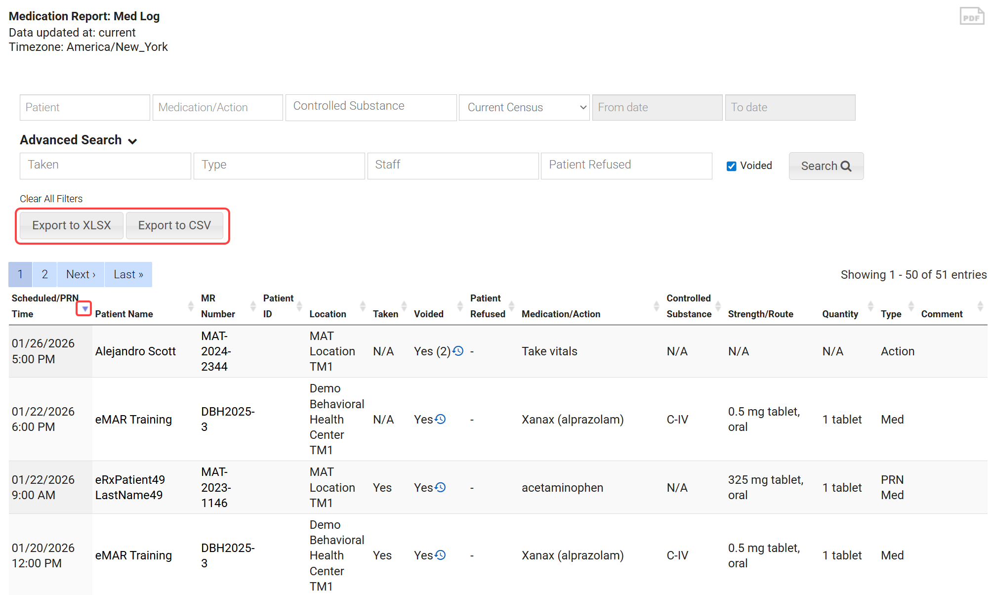Collapse the Advanced Search section

click(79, 140)
